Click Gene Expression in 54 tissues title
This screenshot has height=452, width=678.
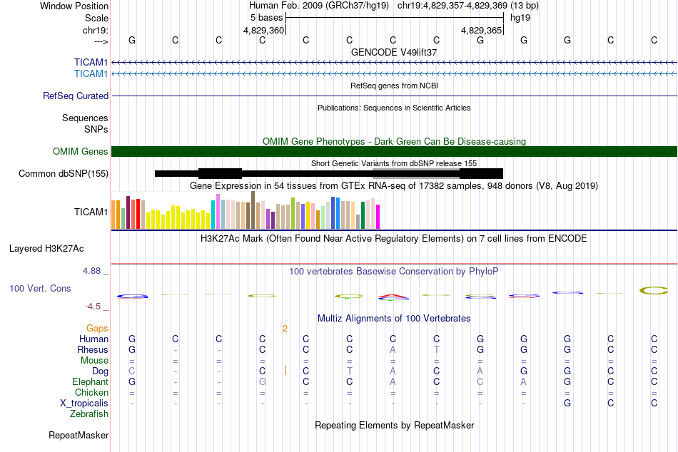tap(394, 186)
